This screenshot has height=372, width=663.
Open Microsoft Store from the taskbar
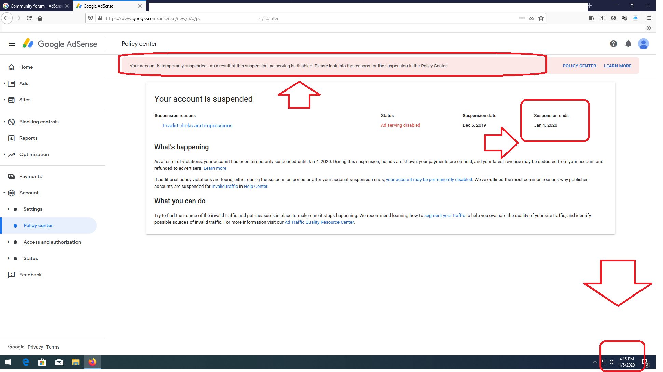coord(42,362)
